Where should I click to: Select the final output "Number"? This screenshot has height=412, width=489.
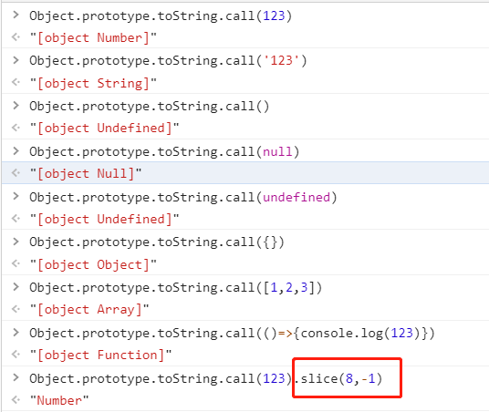click(x=59, y=400)
